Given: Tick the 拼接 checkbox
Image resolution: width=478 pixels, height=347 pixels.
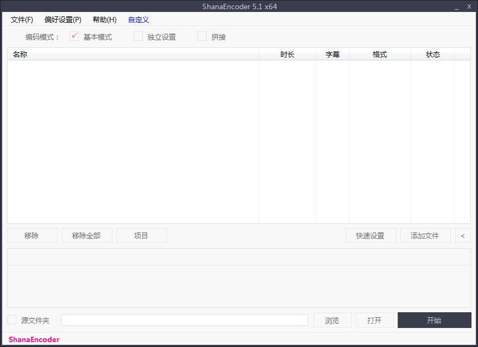Looking at the screenshot, I should (x=202, y=36).
